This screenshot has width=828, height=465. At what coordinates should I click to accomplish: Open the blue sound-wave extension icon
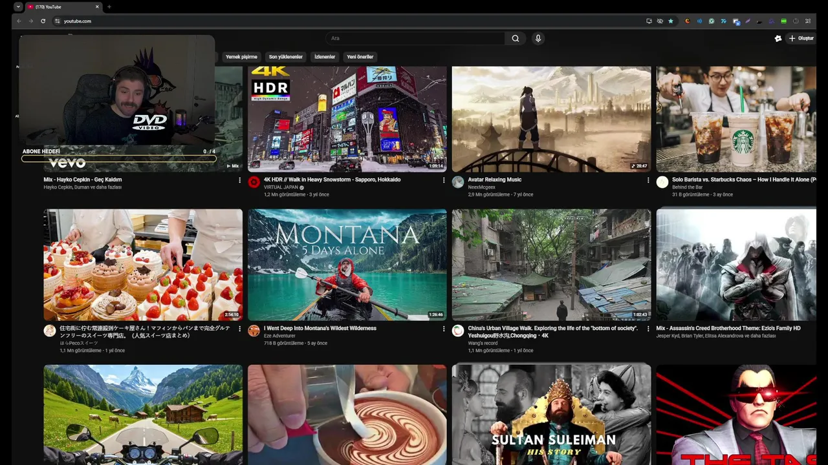(x=699, y=21)
